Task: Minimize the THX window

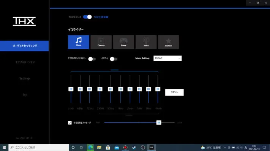Action: (x=250, y=3)
